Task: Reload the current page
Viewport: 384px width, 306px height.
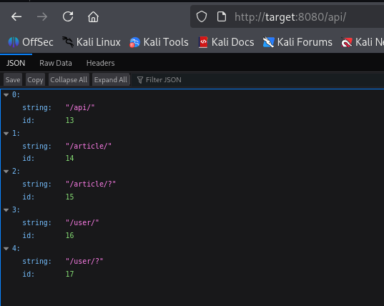Action: tap(68, 16)
